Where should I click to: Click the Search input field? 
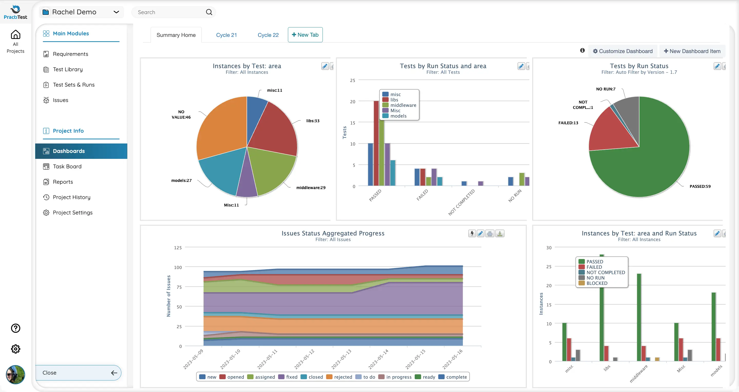169,12
